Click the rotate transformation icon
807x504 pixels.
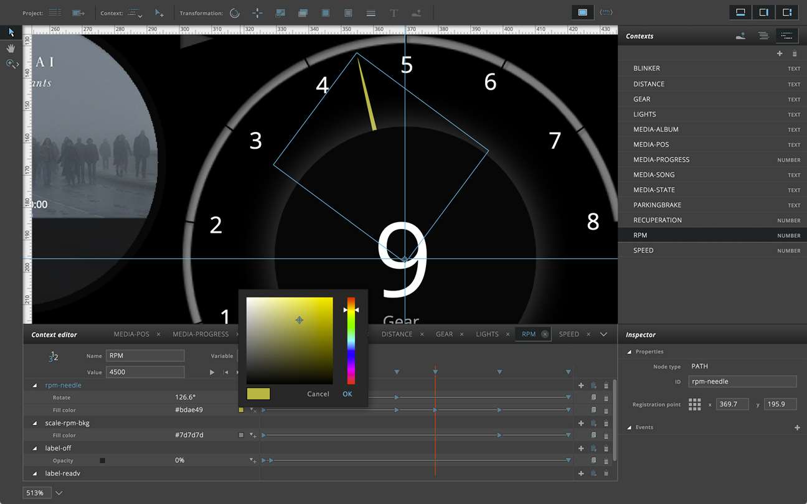[235, 13]
